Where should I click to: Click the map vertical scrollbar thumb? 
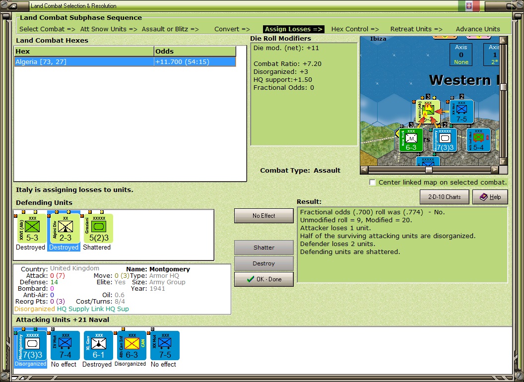tap(503, 87)
